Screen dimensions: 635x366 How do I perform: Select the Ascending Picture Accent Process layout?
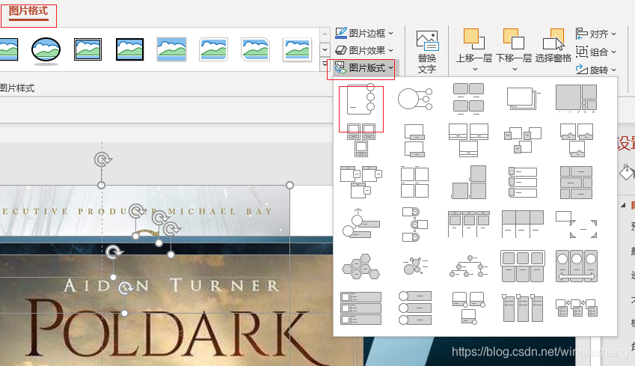(361, 223)
